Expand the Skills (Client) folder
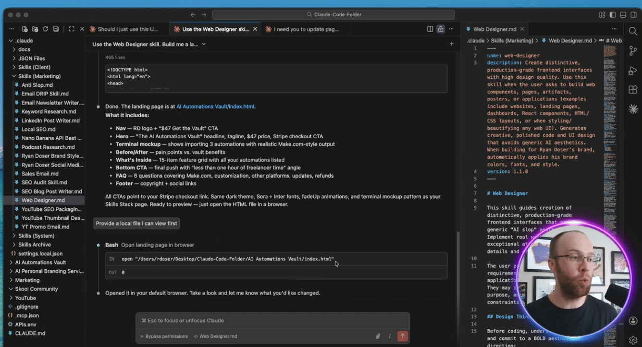642x347 pixels. coord(34,67)
